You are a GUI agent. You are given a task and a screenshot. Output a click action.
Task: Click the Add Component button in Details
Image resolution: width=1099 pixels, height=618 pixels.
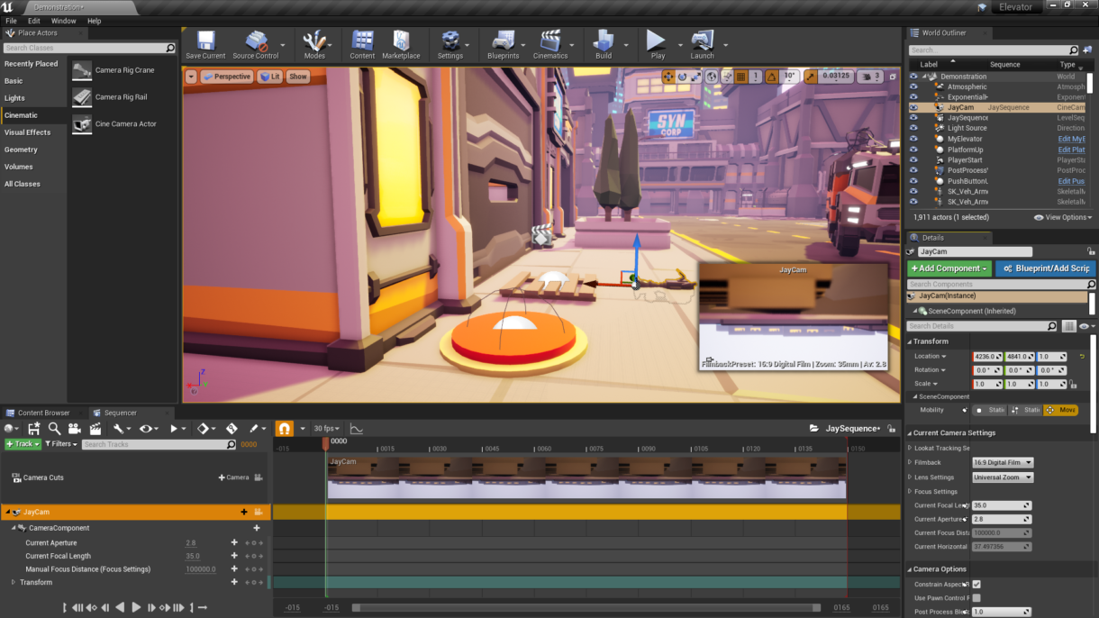(949, 268)
